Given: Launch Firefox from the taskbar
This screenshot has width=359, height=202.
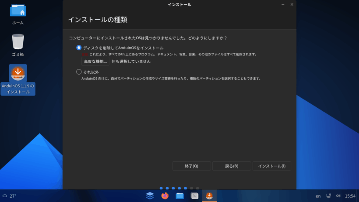Looking at the screenshot, I should pos(165,196).
